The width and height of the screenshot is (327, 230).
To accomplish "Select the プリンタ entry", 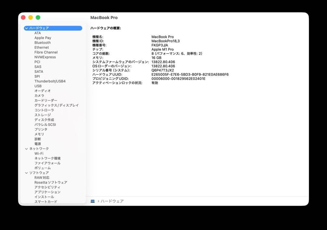I will click(40, 129).
